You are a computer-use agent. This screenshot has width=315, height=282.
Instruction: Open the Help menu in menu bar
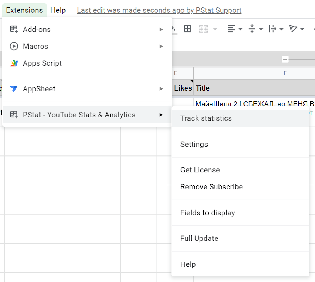58,10
